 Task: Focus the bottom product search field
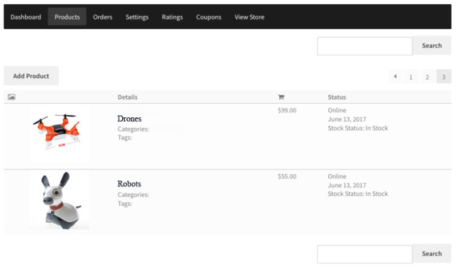coord(365,254)
